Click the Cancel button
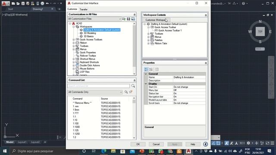The image size is (276, 155). click(156, 144)
